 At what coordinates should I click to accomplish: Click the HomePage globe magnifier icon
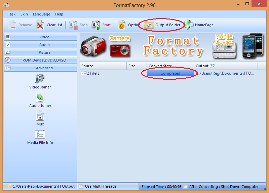189,25
